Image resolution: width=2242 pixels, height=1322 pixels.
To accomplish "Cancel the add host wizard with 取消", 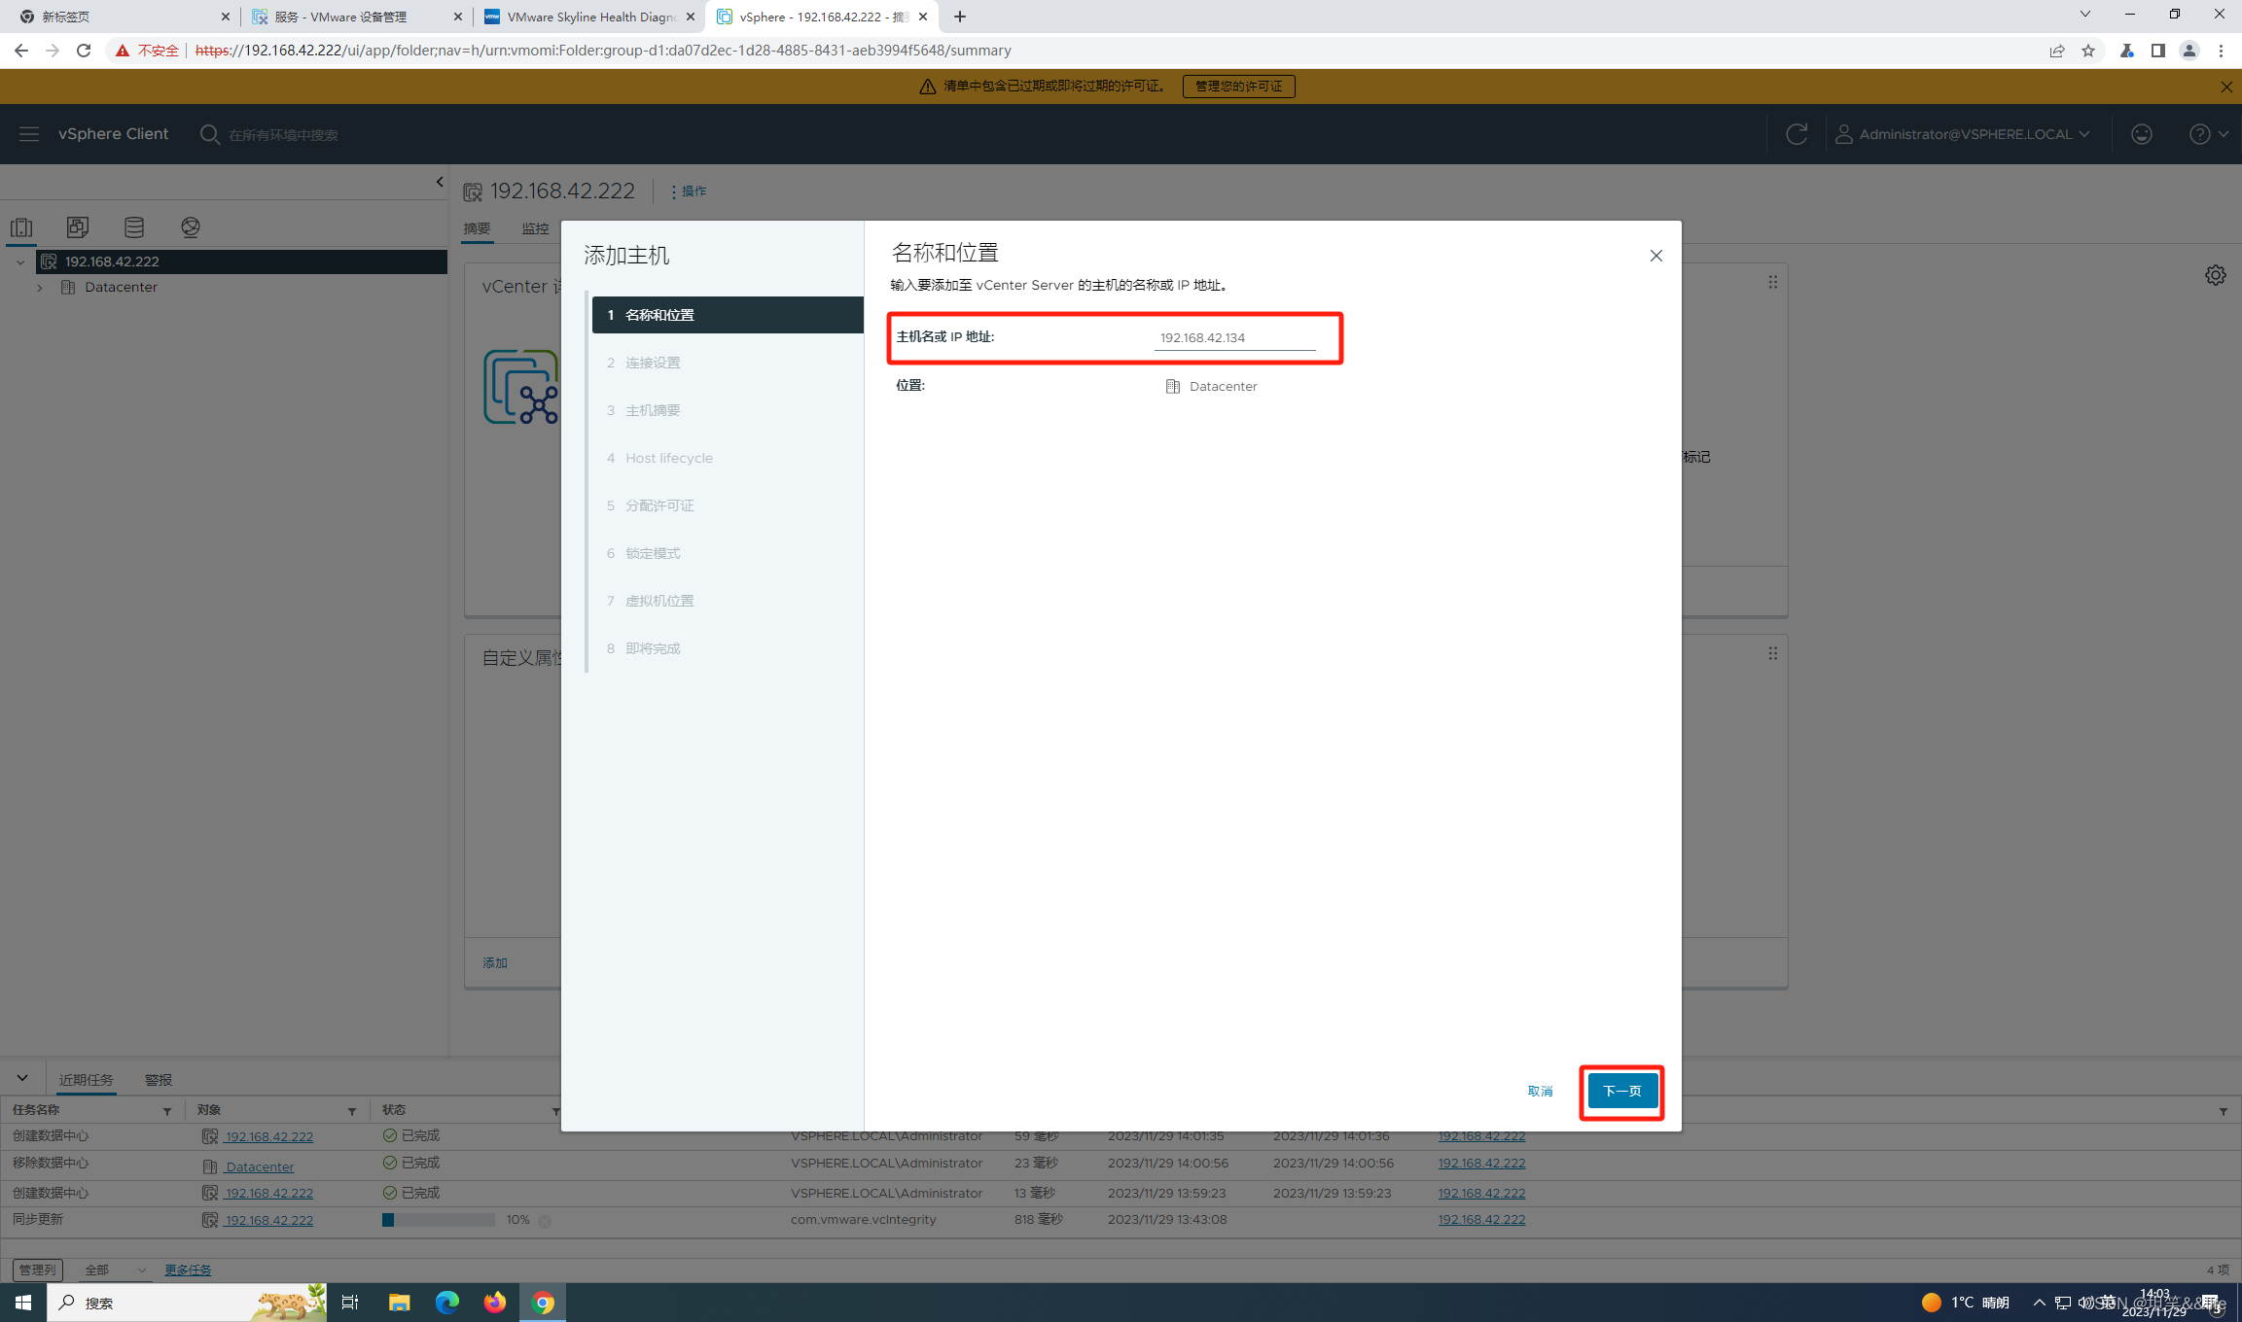I will point(1540,1091).
